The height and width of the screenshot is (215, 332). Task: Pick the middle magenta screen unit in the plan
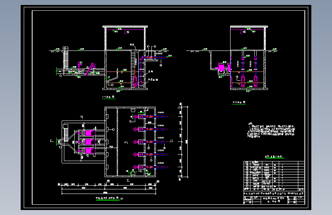pos(90,142)
